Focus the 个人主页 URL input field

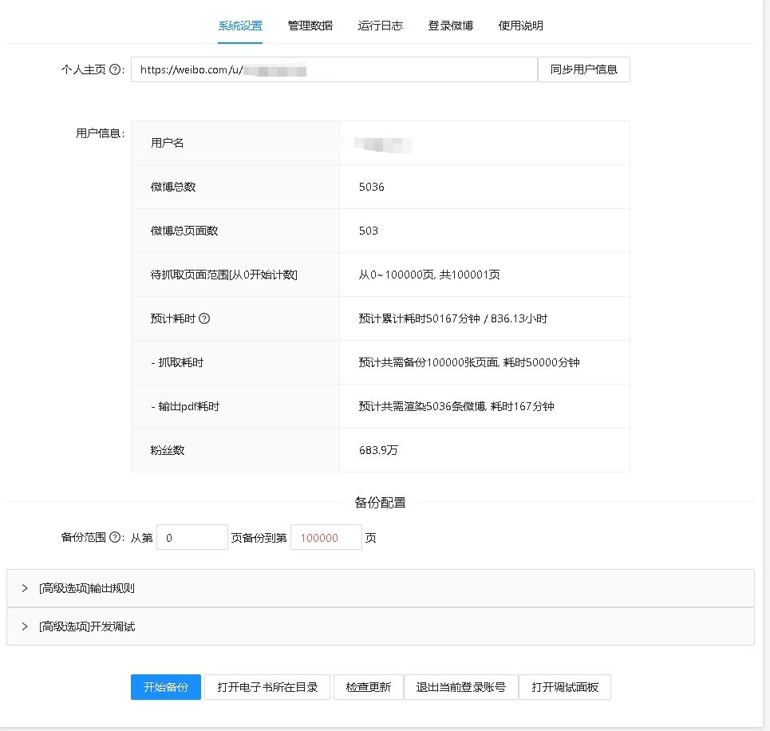point(334,69)
